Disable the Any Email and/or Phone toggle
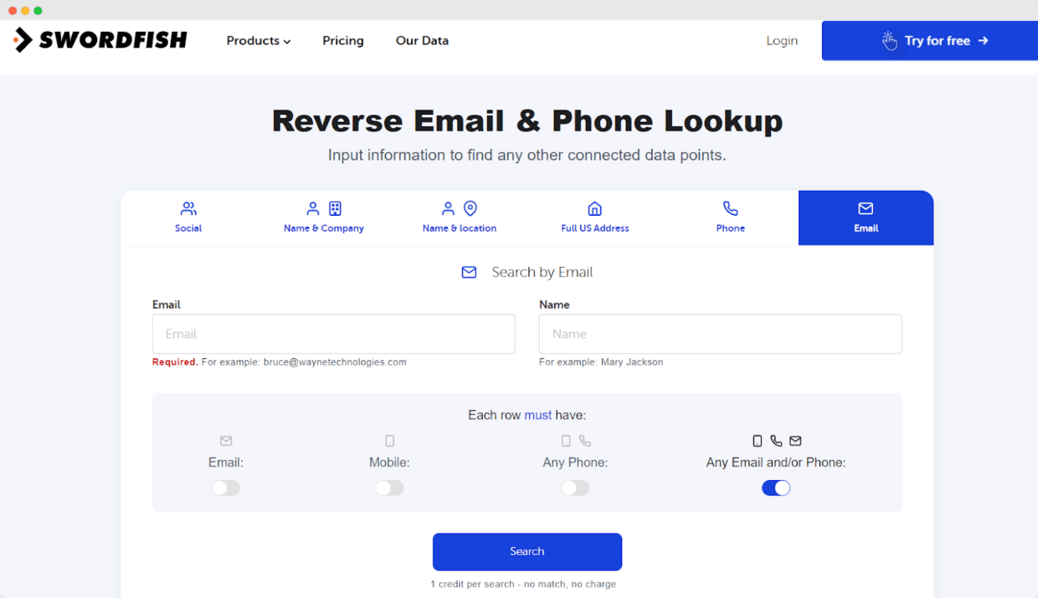Screen dimensions: 1038x598 (776, 488)
